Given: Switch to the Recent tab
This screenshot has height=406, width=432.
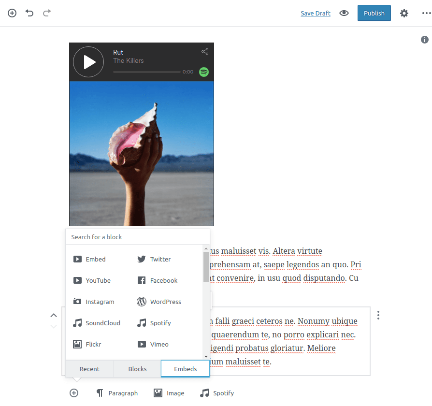Looking at the screenshot, I should (x=89, y=369).
